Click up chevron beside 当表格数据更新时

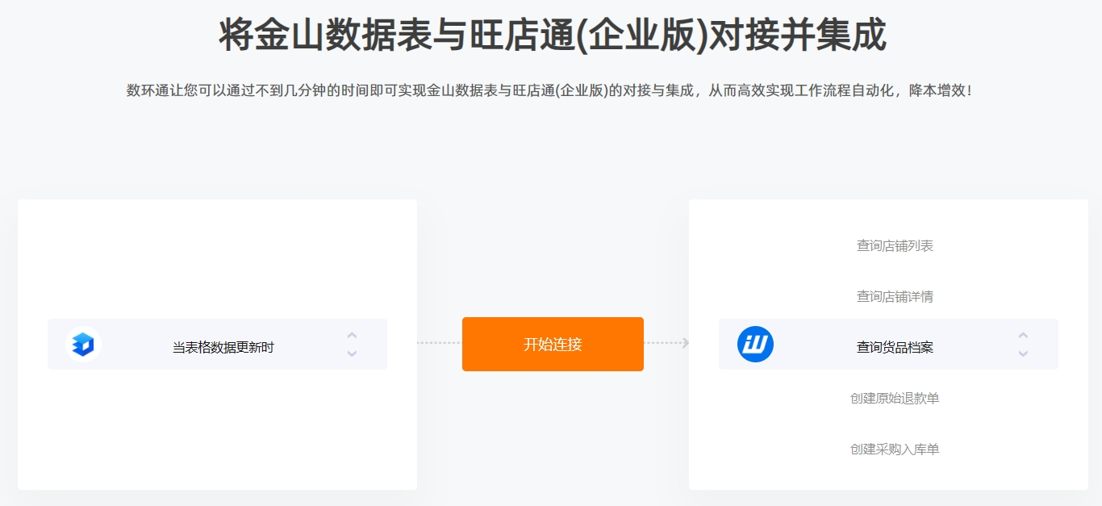[352, 335]
